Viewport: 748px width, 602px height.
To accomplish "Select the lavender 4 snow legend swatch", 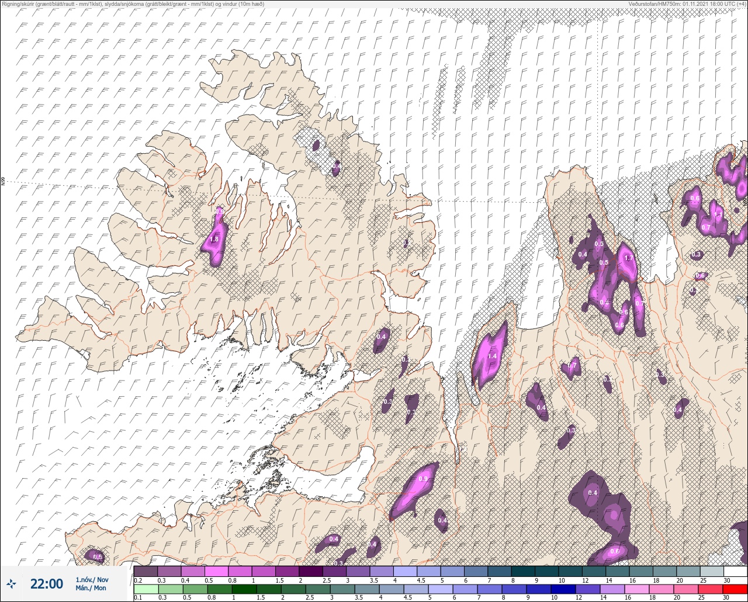I will click(x=405, y=571).
